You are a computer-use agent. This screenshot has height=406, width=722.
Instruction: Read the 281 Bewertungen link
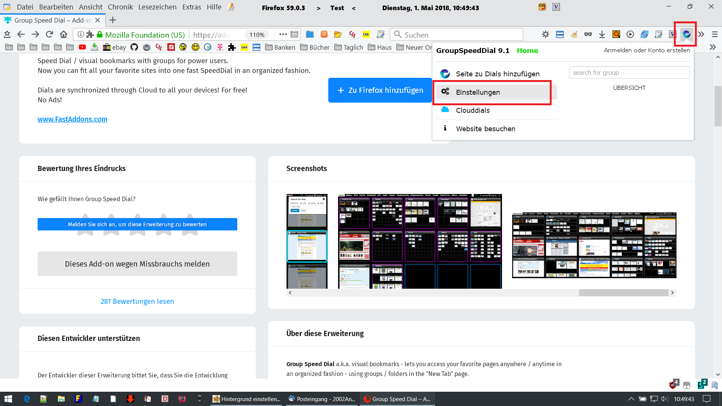coord(137,301)
